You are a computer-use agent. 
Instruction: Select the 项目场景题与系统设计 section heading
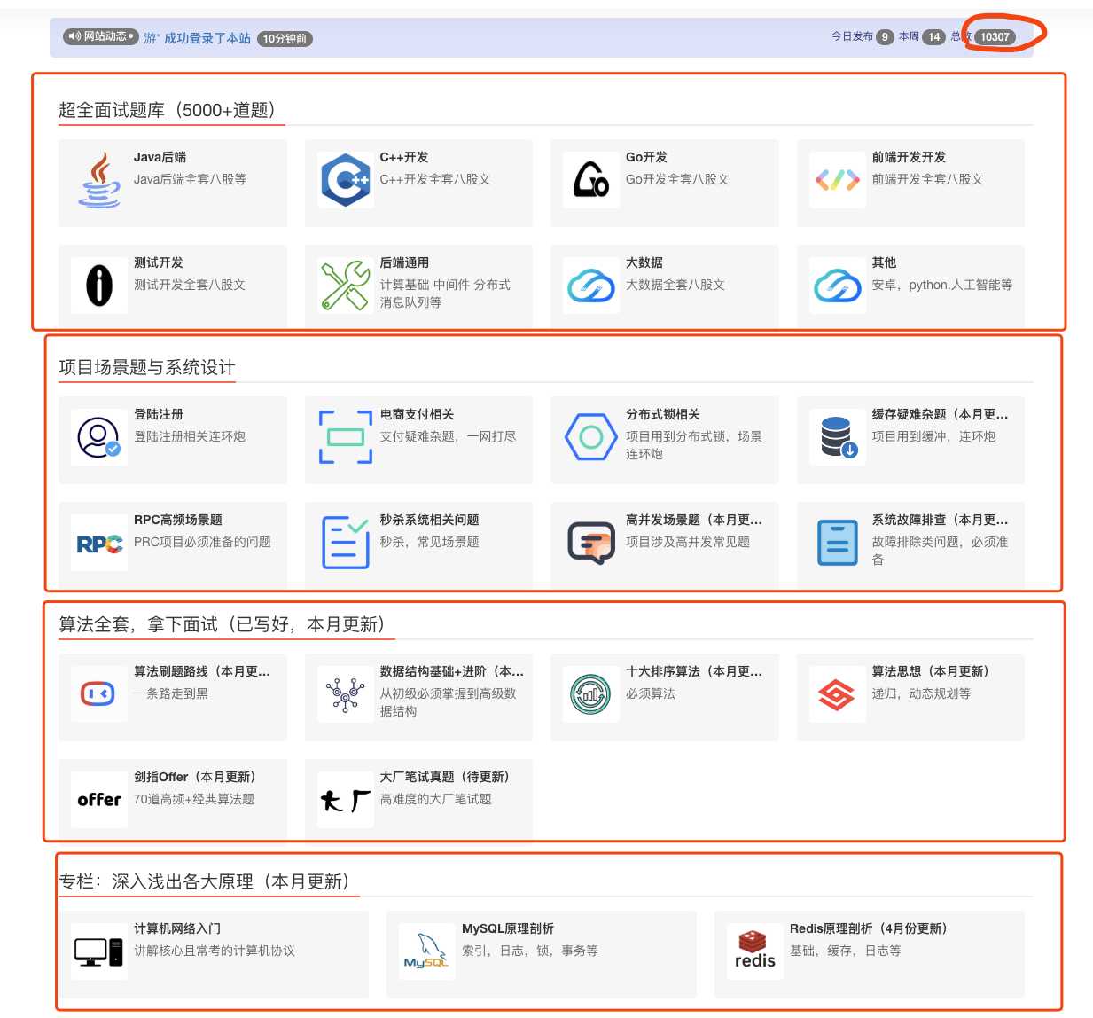[147, 367]
